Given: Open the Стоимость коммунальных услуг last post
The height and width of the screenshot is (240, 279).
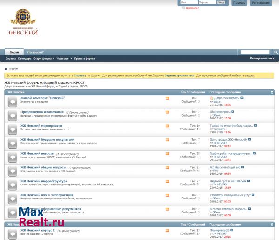Looking at the screenshot, I should (230, 195).
